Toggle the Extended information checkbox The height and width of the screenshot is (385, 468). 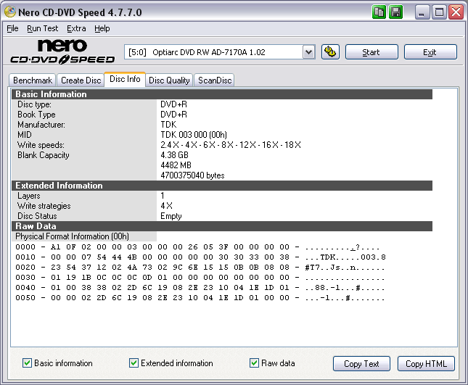(x=134, y=363)
